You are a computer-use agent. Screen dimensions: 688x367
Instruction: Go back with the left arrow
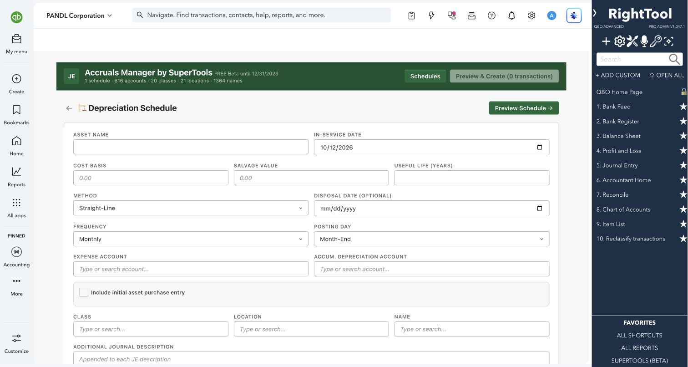click(x=69, y=108)
